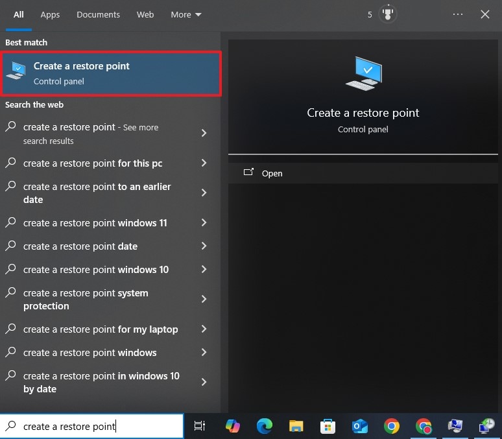Open the three-dot options menu

click(458, 14)
